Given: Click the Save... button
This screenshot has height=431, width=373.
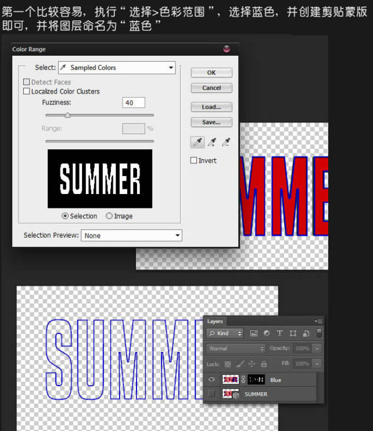Looking at the screenshot, I should [x=211, y=122].
